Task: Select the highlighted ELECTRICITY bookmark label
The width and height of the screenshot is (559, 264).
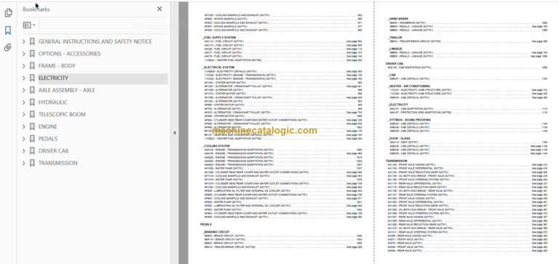Action: coord(53,78)
